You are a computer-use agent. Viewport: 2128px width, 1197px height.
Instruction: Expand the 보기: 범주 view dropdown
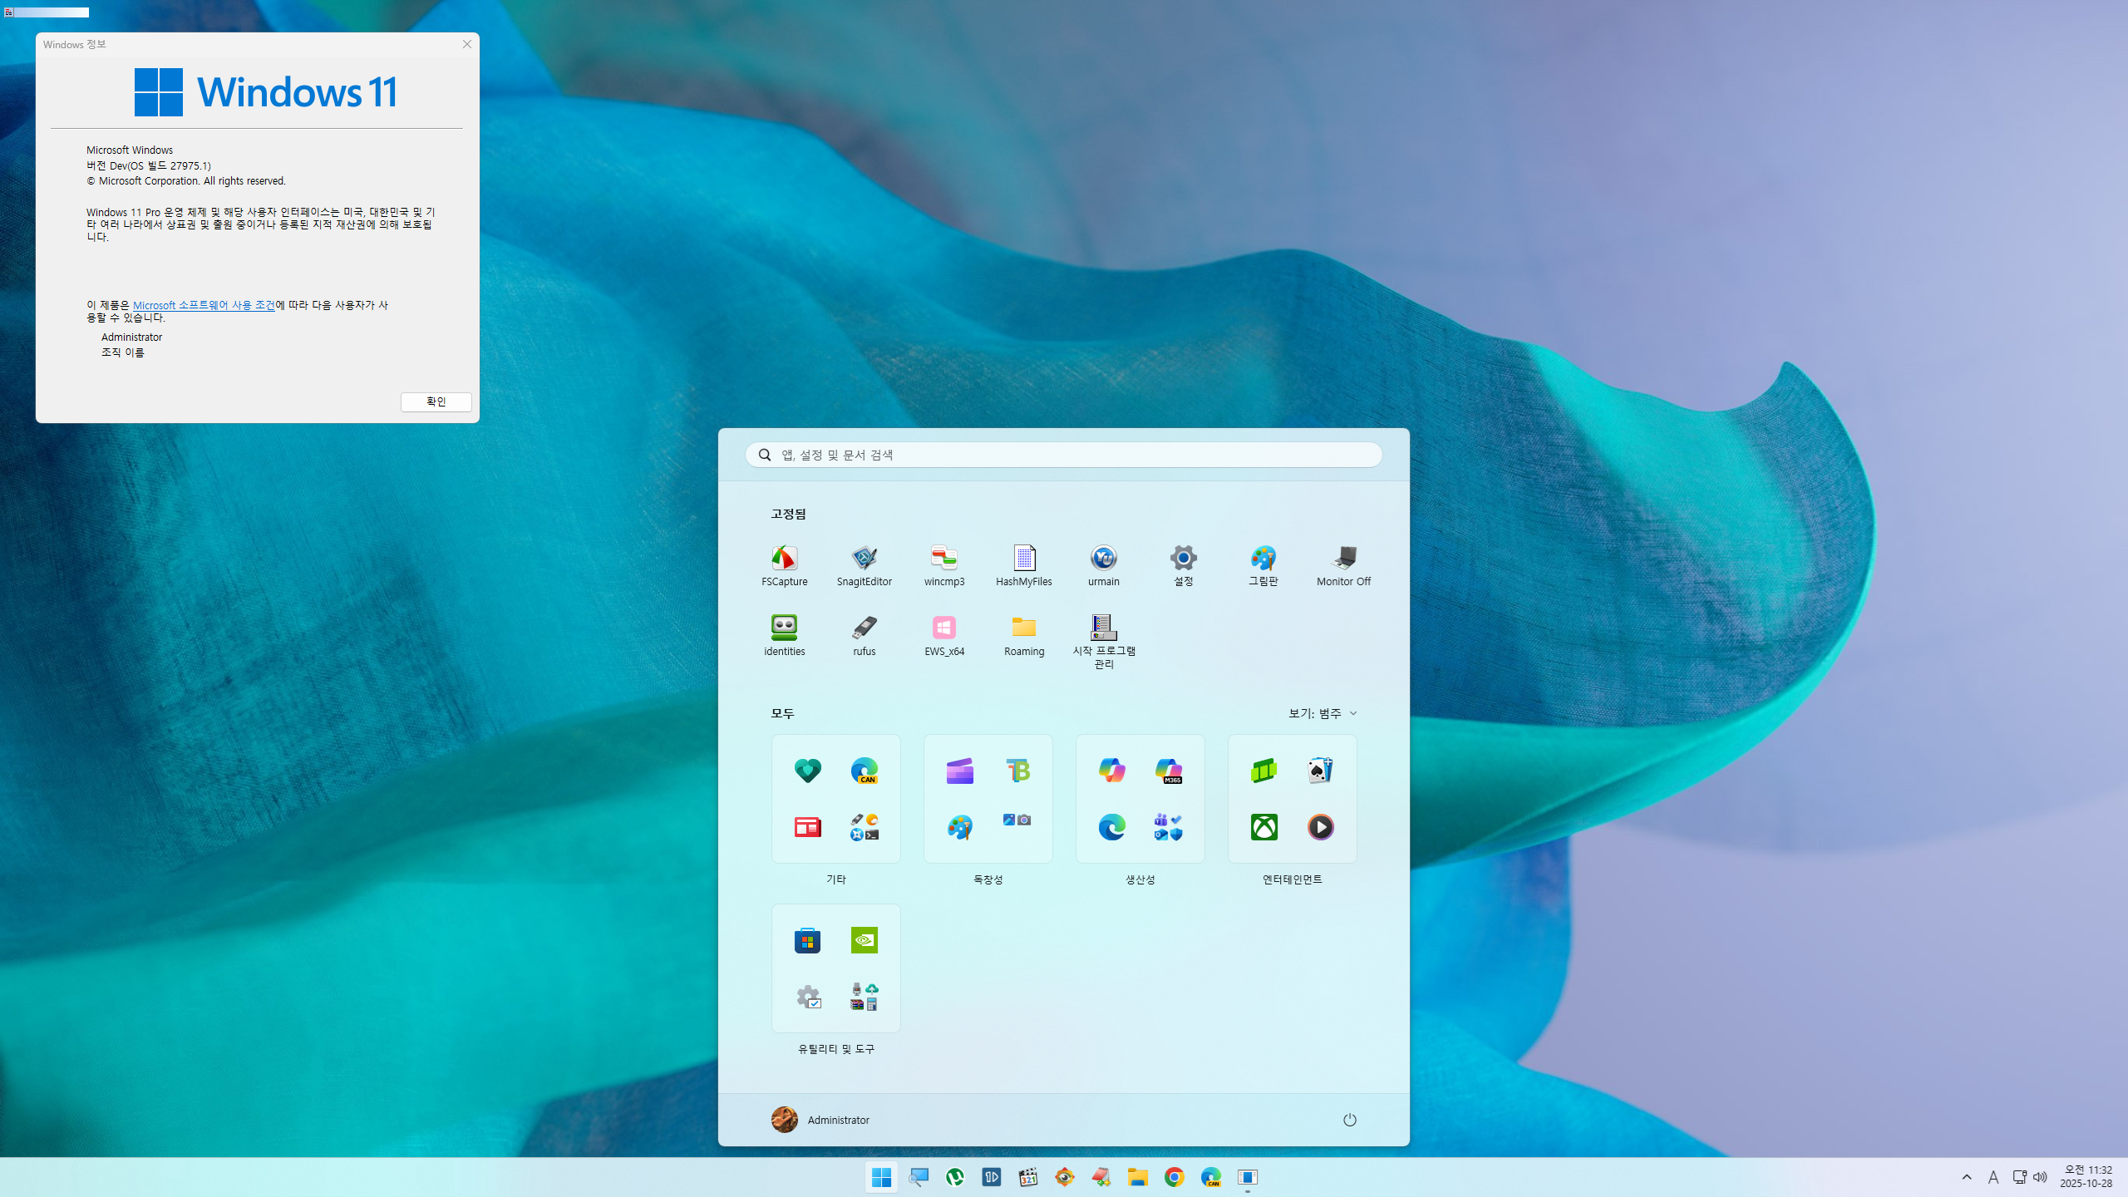click(1322, 713)
